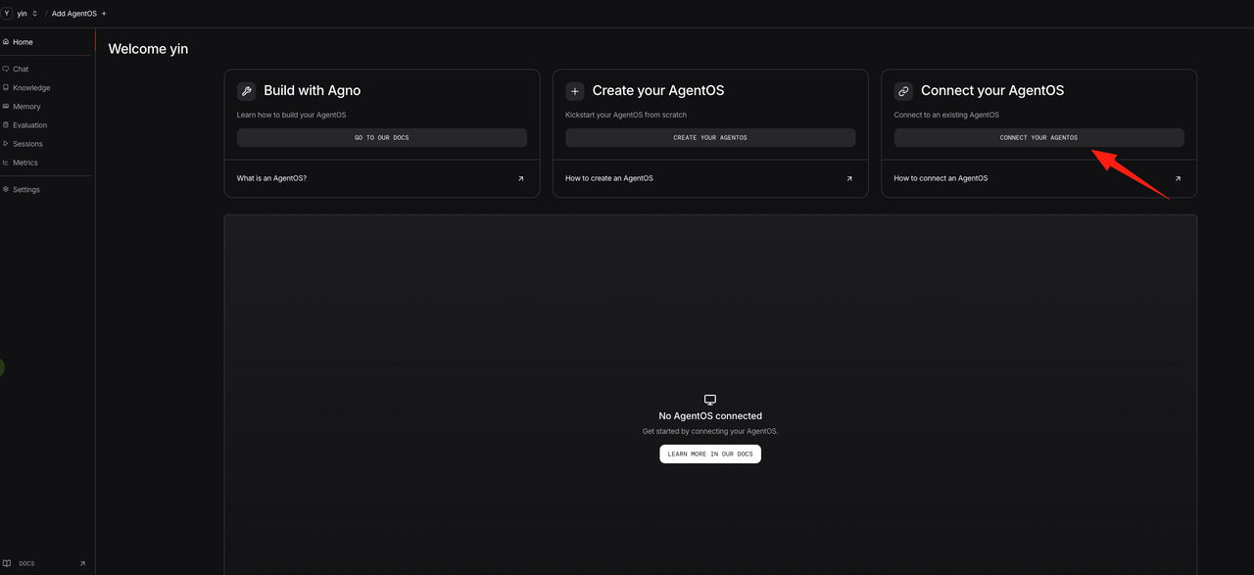
Task: Open the Chat section in sidebar
Action: pyautogui.click(x=21, y=70)
